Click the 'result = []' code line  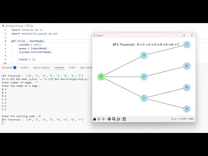[x=27, y=59]
